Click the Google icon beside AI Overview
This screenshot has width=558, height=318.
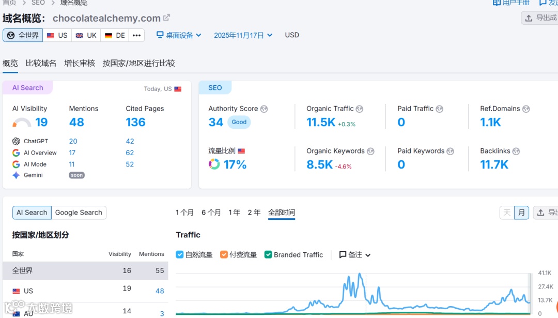coord(16,153)
